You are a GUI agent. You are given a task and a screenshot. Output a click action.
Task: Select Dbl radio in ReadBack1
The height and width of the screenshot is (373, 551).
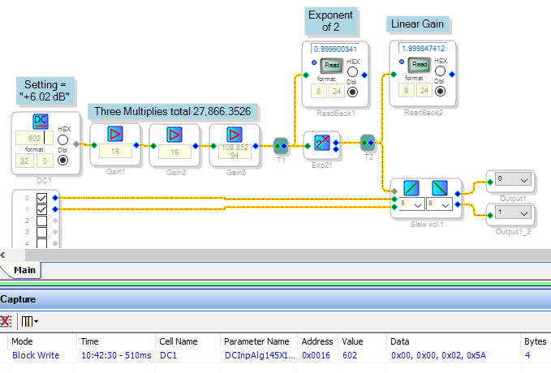tap(352, 92)
